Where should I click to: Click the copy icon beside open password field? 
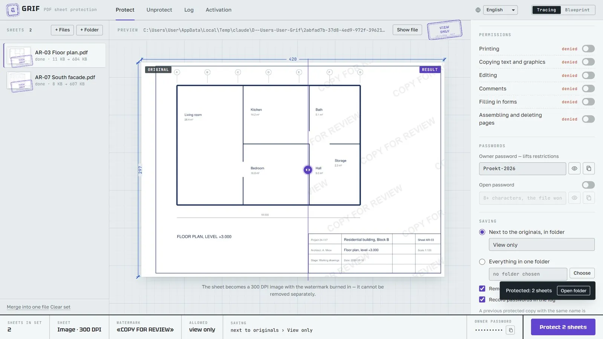point(589,198)
